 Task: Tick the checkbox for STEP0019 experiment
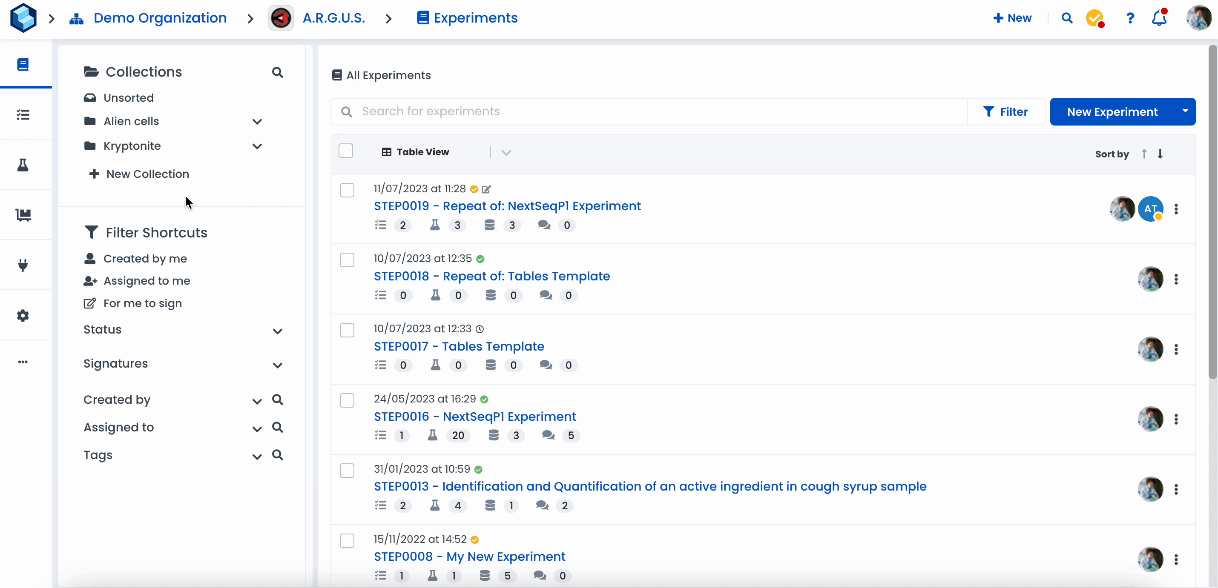[x=347, y=190]
